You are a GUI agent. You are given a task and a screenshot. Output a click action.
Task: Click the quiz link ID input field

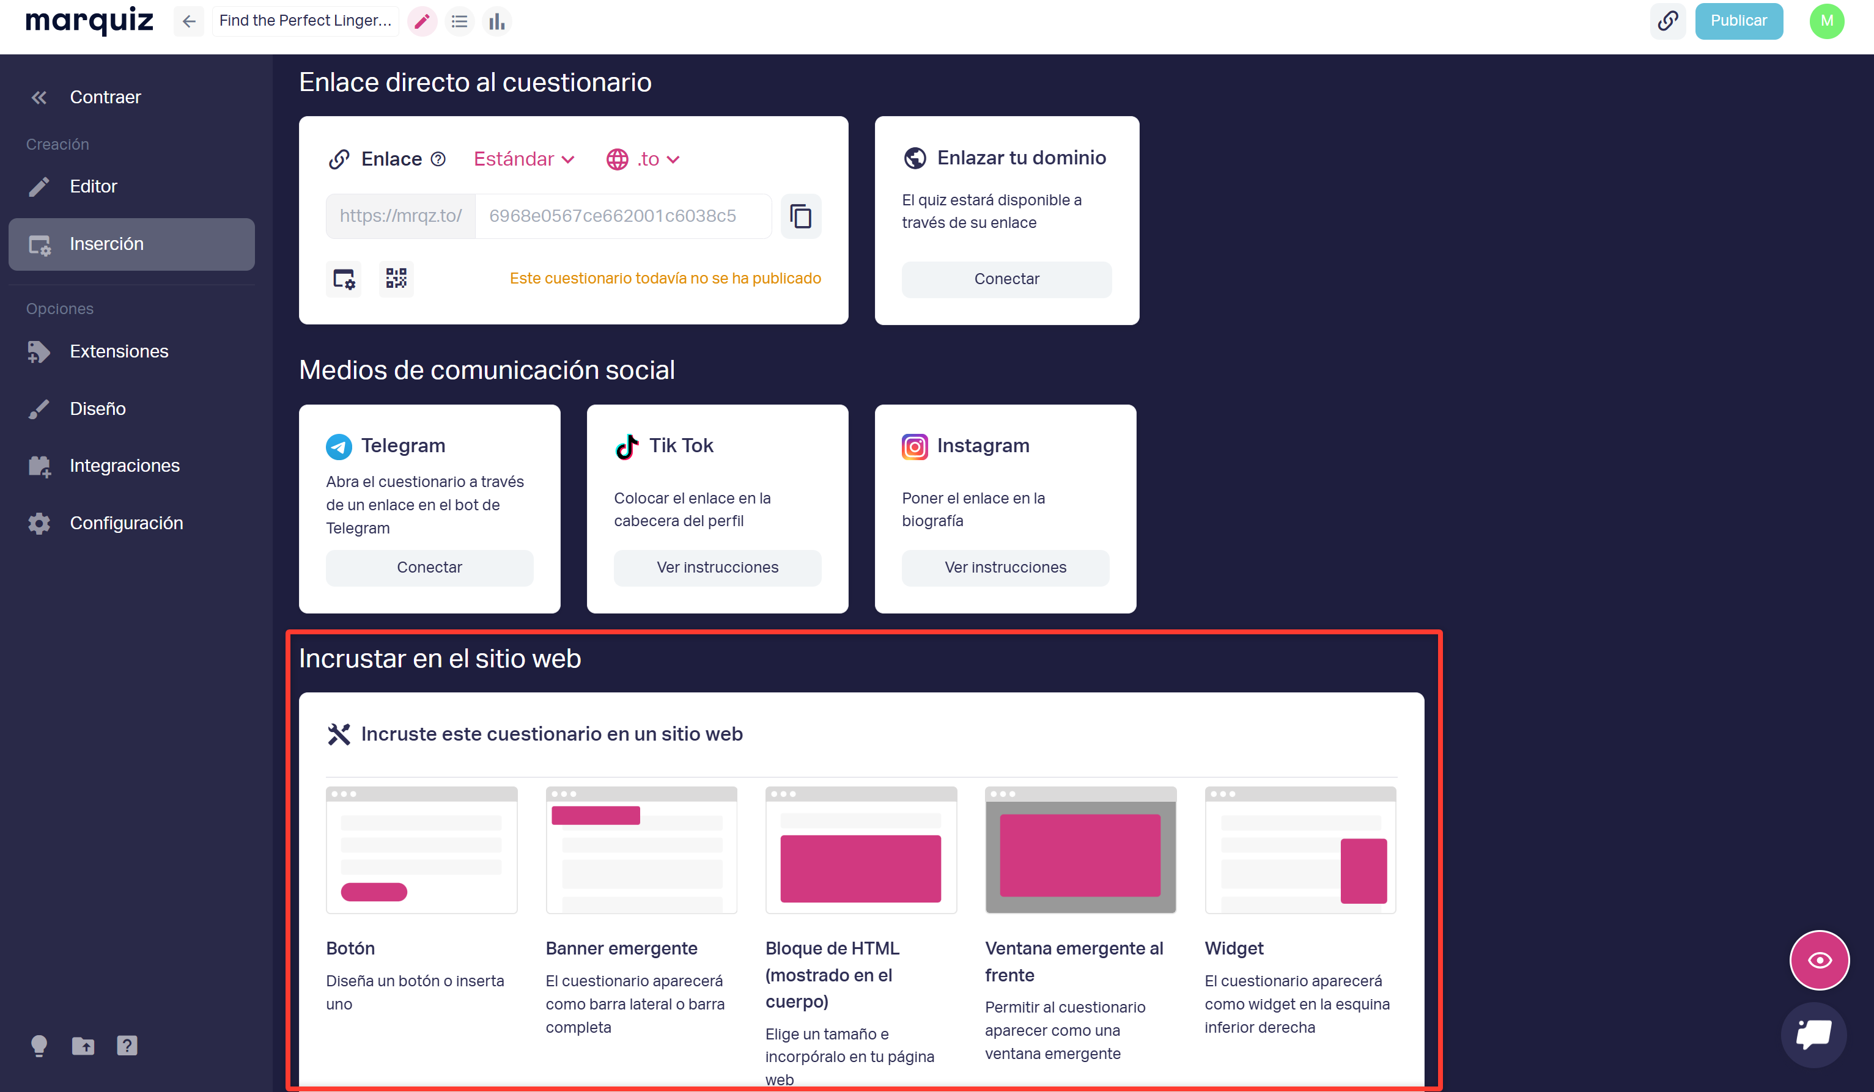[x=622, y=216]
